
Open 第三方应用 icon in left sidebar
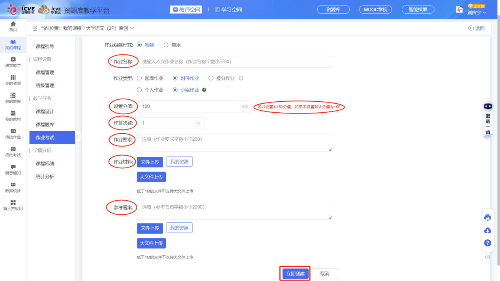(13, 203)
